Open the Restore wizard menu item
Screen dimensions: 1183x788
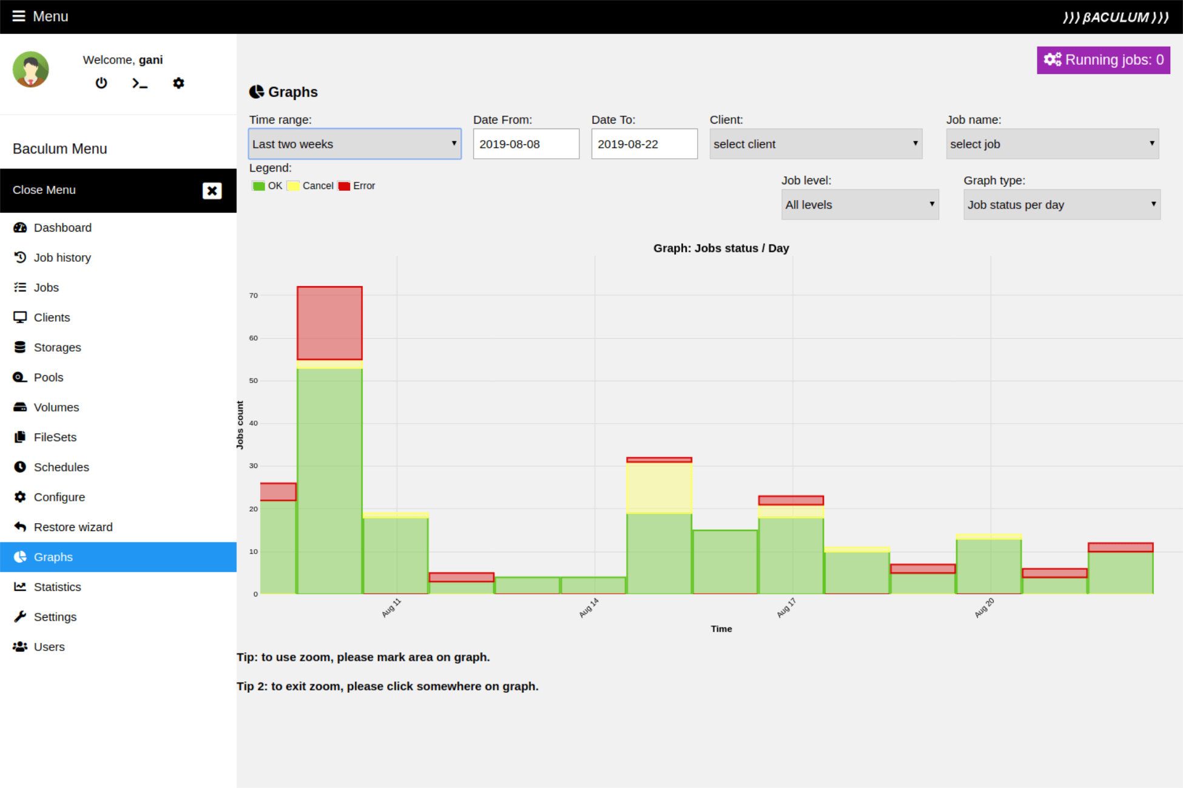click(x=73, y=527)
